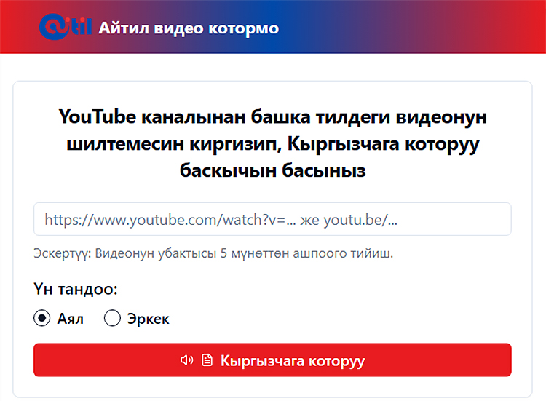Image resolution: width=546 pixels, height=401 pixels.
Task: Focus the YouTube link input field
Action: pos(272,219)
